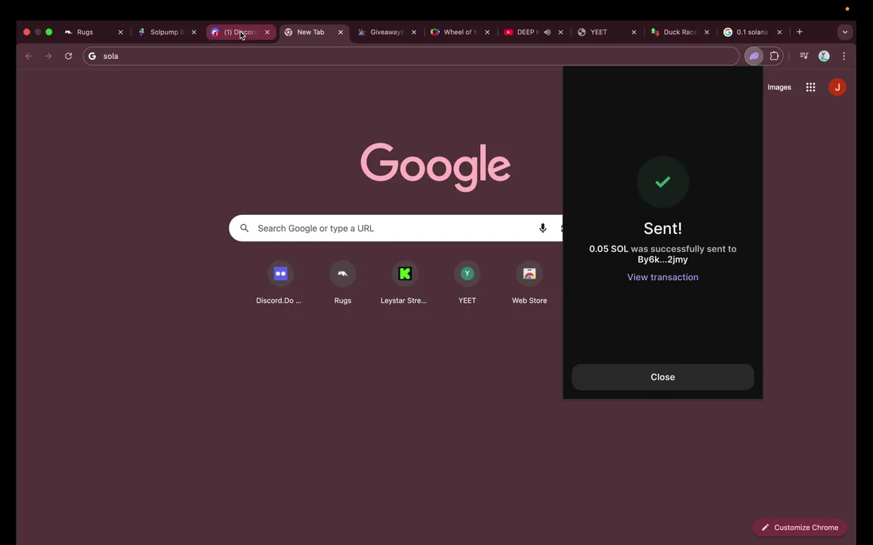873x545 pixels.
Task: Click the By6k...2jmy recipient address
Action: [663, 260]
